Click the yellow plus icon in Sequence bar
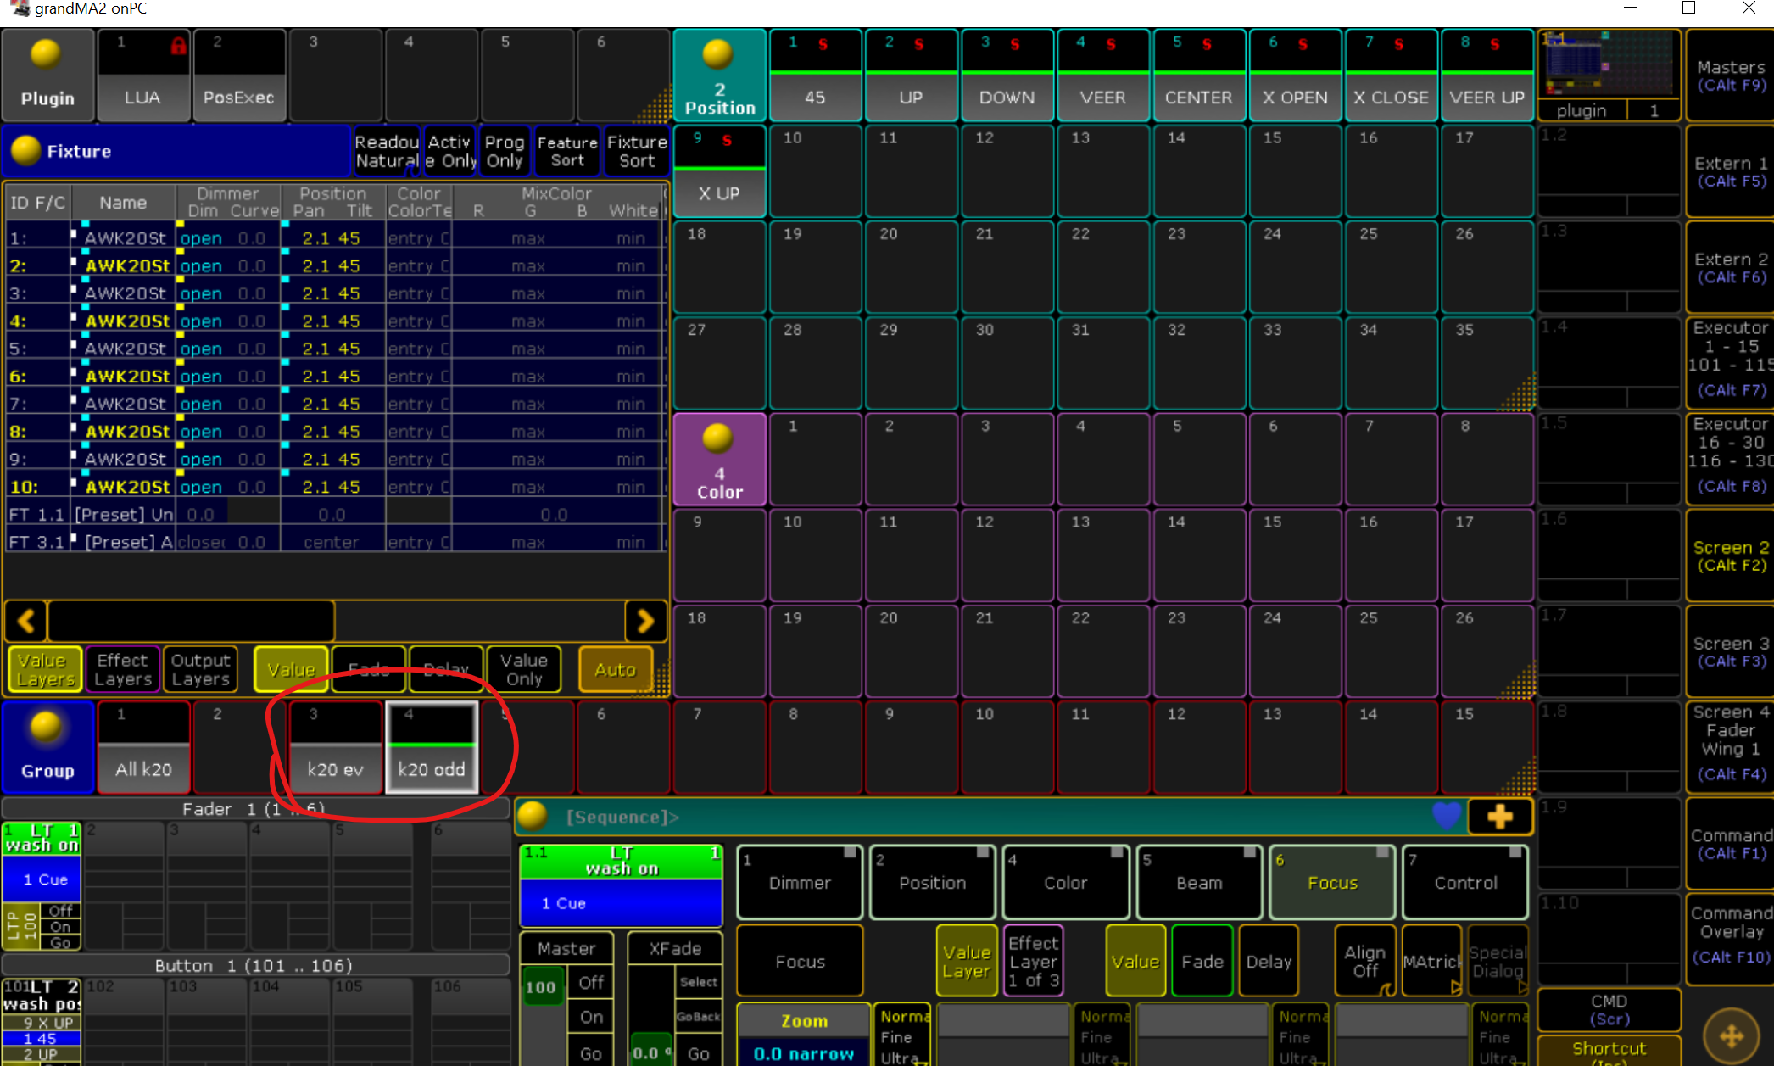This screenshot has width=1774, height=1066. pyautogui.click(x=1499, y=817)
